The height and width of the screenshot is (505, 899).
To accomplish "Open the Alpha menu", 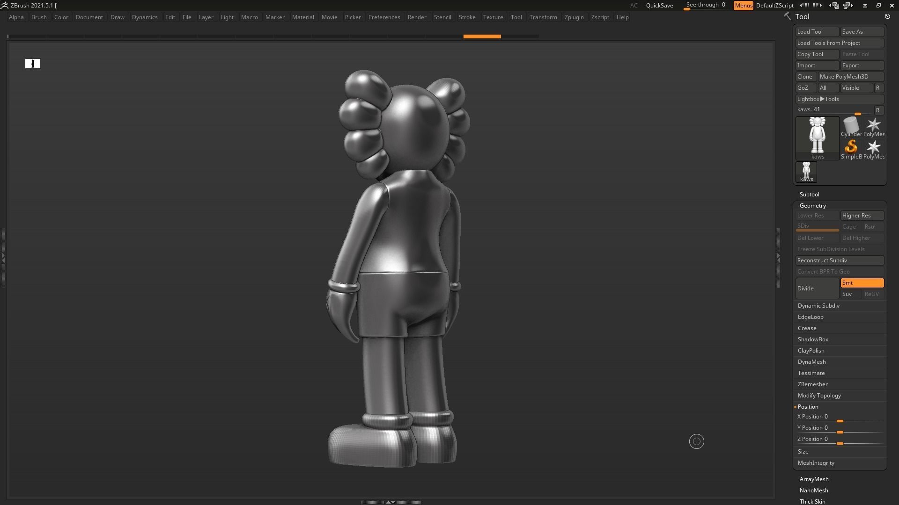I will [x=16, y=17].
